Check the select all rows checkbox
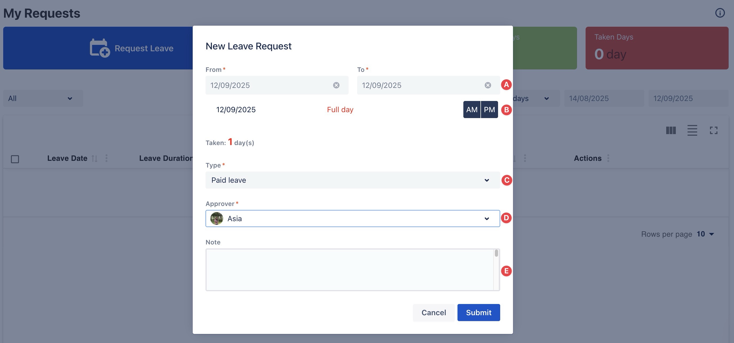The height and width of the screenshot is (343, 734). [x=15, y=159]
